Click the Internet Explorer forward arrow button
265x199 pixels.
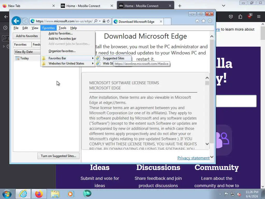tap(25, 21)
